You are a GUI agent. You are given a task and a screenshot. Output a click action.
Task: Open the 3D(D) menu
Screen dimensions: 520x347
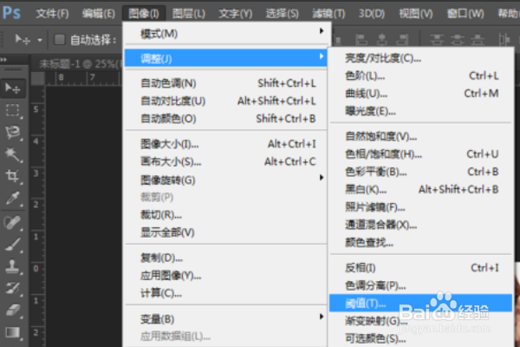372,14
